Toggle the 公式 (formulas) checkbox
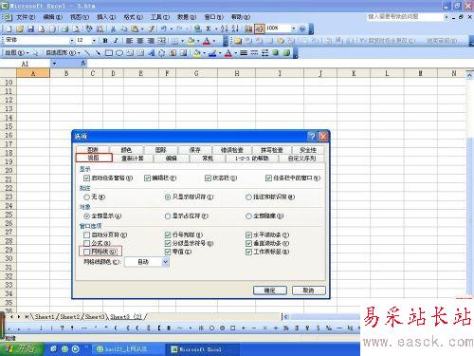Image resolution: width=474 pixels, height=356 pixels. [86, 243]
